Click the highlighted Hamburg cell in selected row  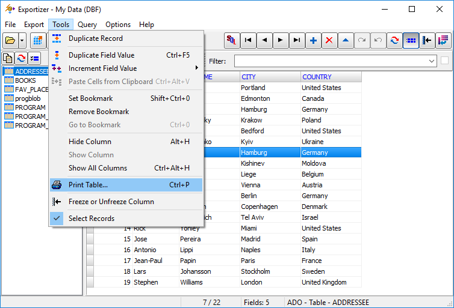tap(270, 152)
